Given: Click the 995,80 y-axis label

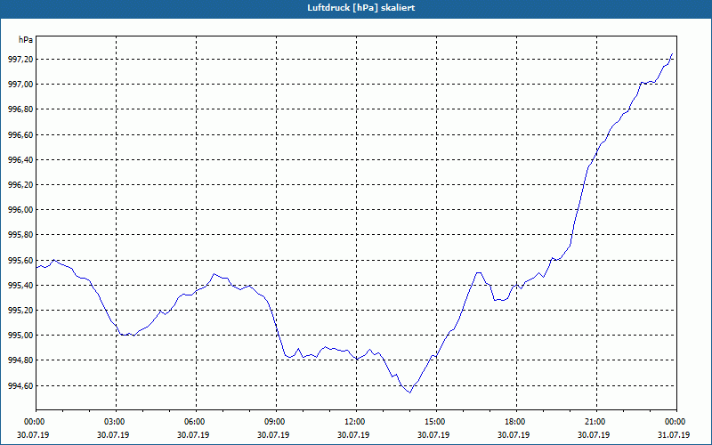Looking at the screenshot, I should (20, 235).
